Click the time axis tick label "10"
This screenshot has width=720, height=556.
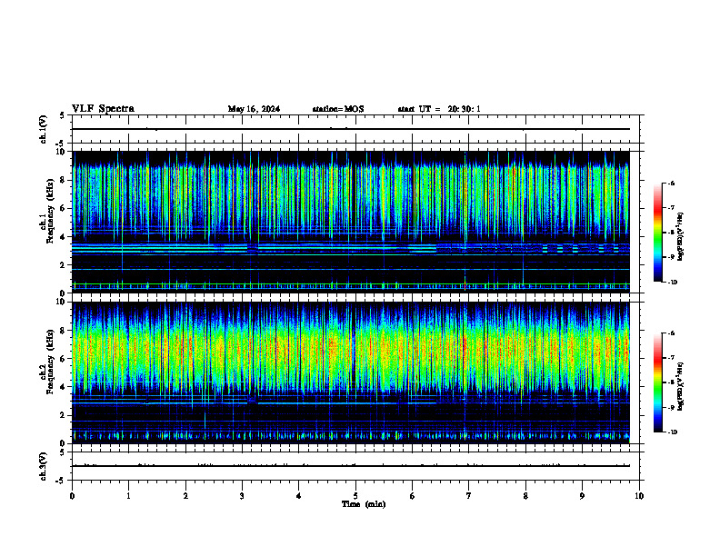coord(639,496)
